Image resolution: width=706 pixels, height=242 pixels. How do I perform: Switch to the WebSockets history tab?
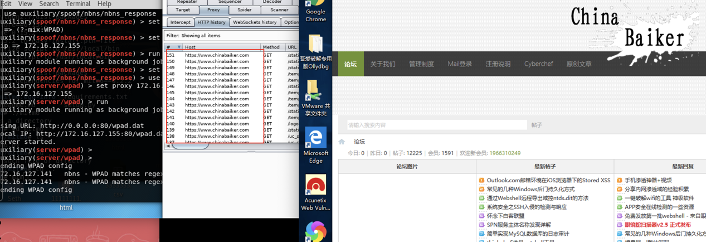[x=255, y=22]
